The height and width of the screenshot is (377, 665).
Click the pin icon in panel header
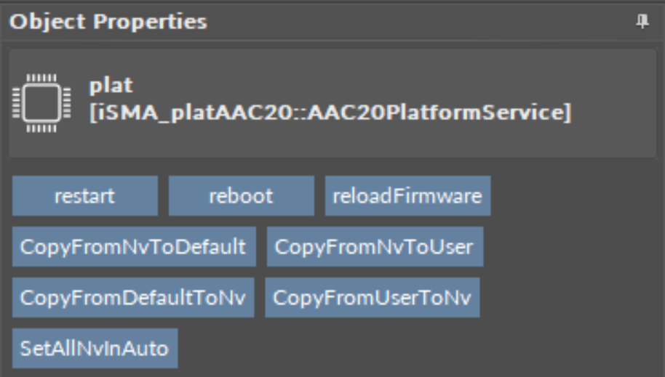click(x=642, y=22)
